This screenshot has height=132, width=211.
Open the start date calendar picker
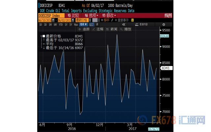(53, 20)
